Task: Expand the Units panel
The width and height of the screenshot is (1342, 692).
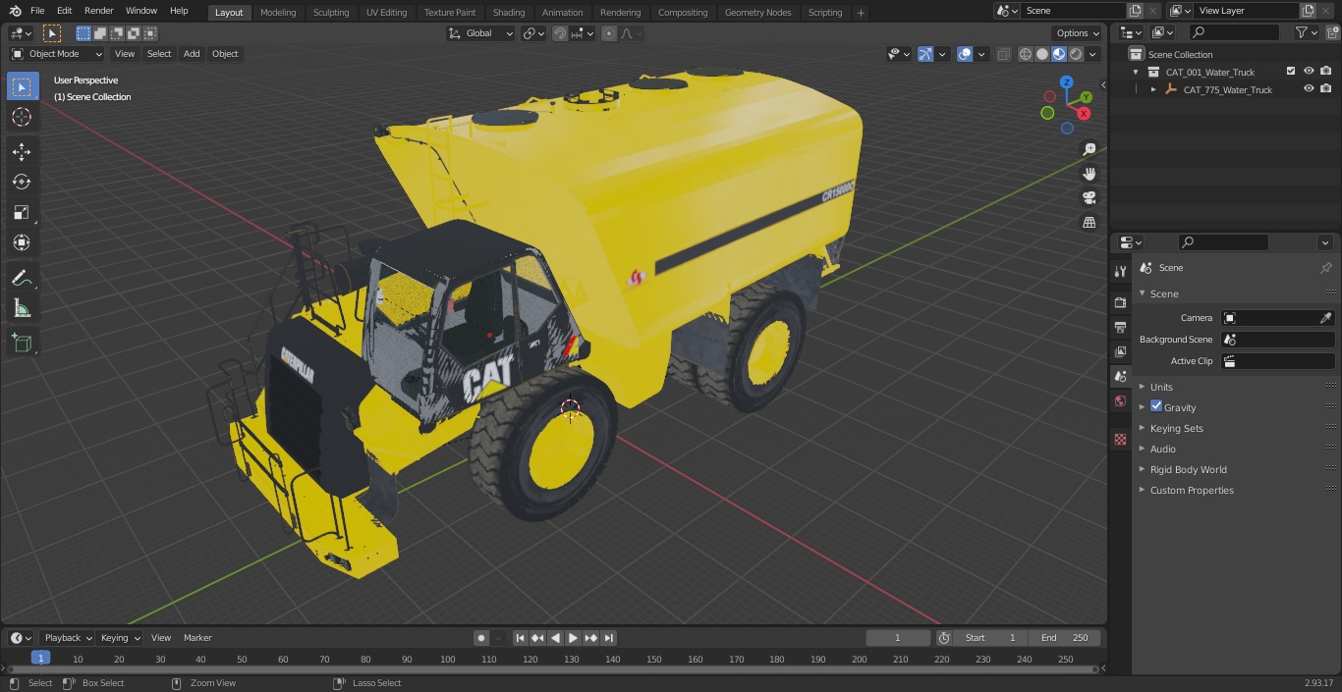Action: tap(1161, 387)
